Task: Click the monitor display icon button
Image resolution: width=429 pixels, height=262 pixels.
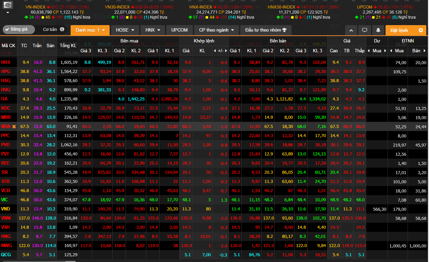Action: [365, 30]
